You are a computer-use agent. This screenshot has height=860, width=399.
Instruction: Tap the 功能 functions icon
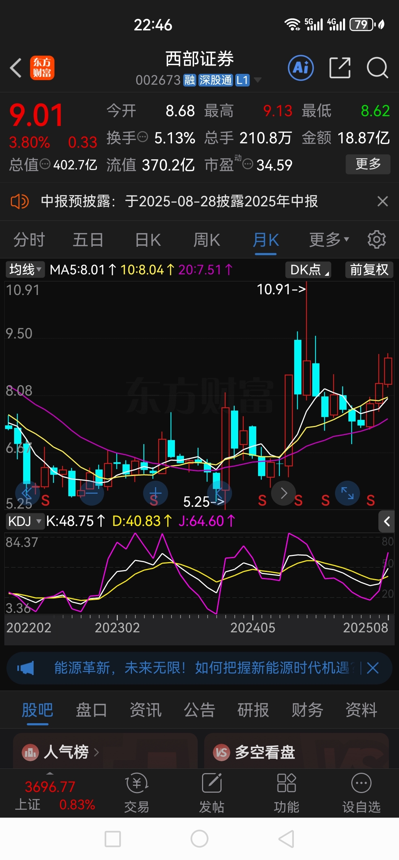pyautogui.click(x=286, y=783)
